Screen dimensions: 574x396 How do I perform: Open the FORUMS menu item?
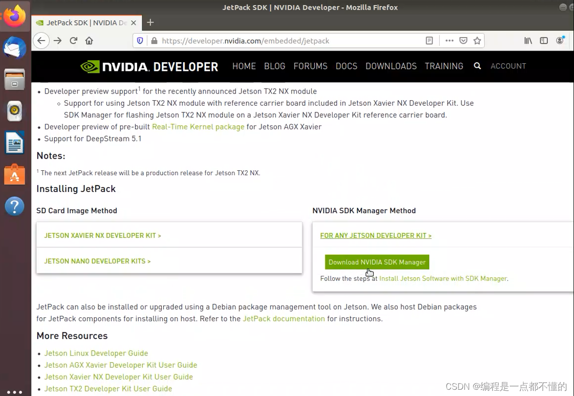point(310,66)
